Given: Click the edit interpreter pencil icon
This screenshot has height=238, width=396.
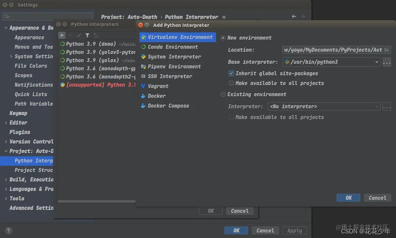Looking at the screenshot, I should pos(79,35).
